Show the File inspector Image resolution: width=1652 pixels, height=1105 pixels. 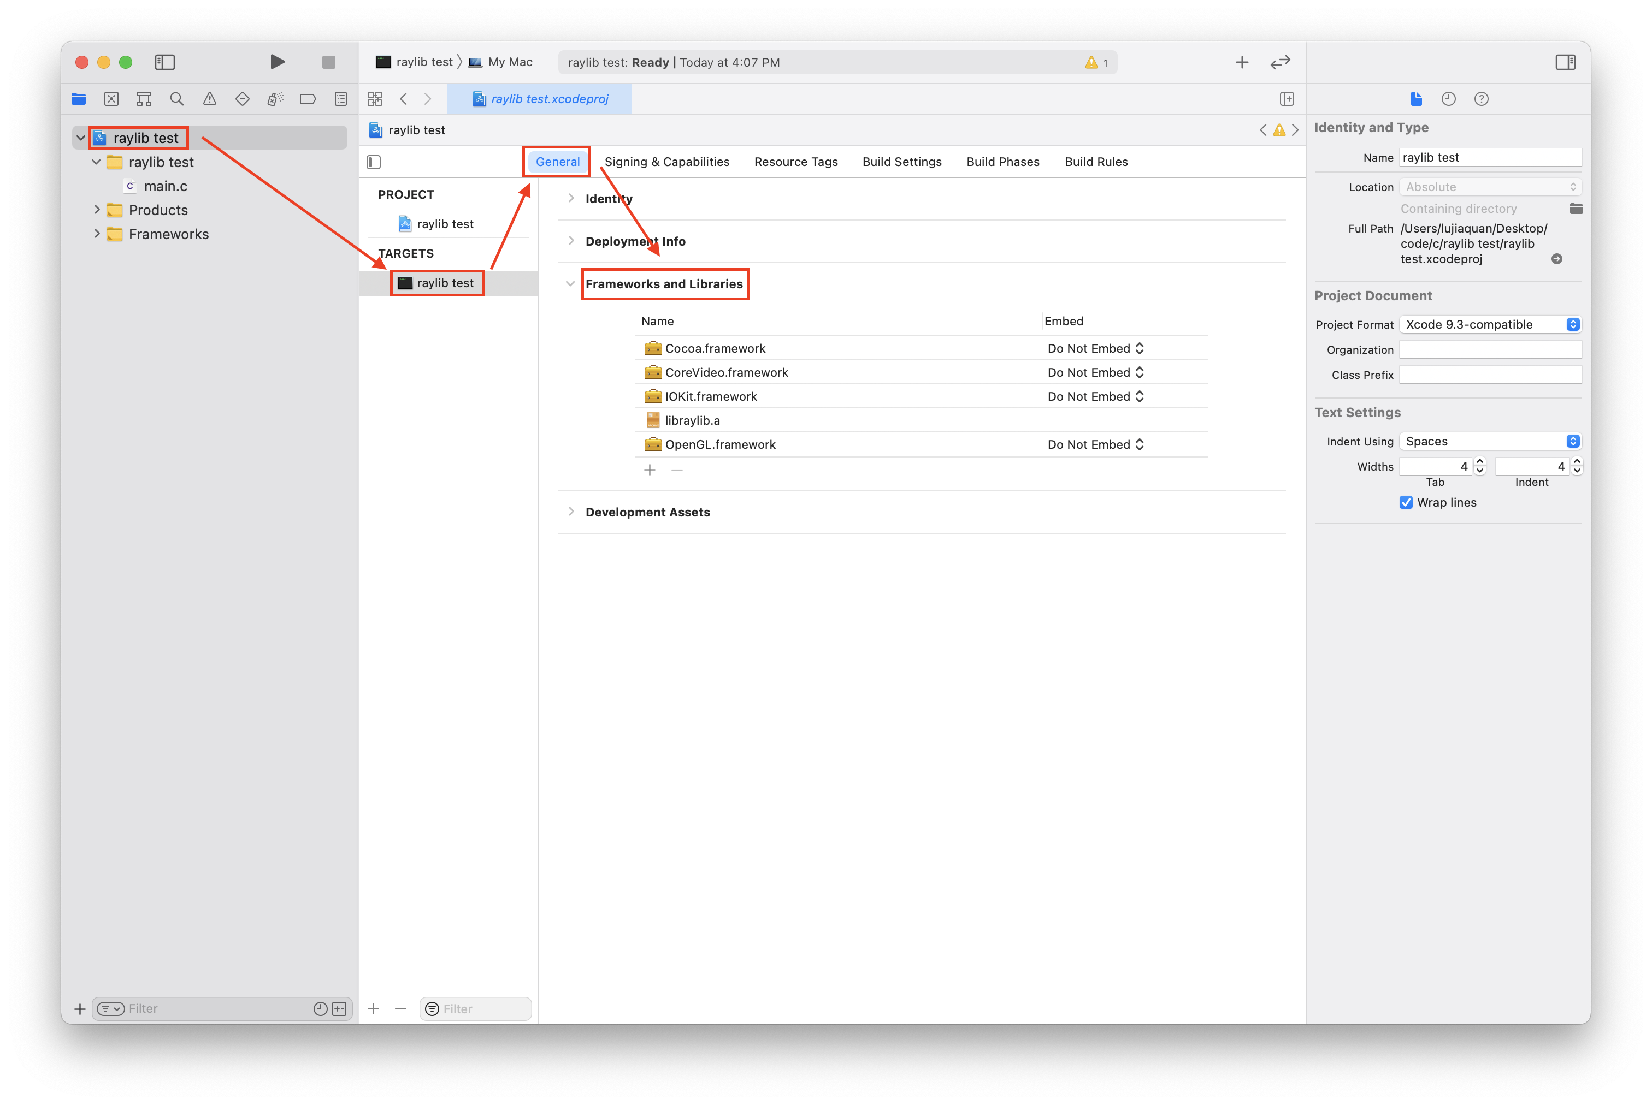(1416, 99)
